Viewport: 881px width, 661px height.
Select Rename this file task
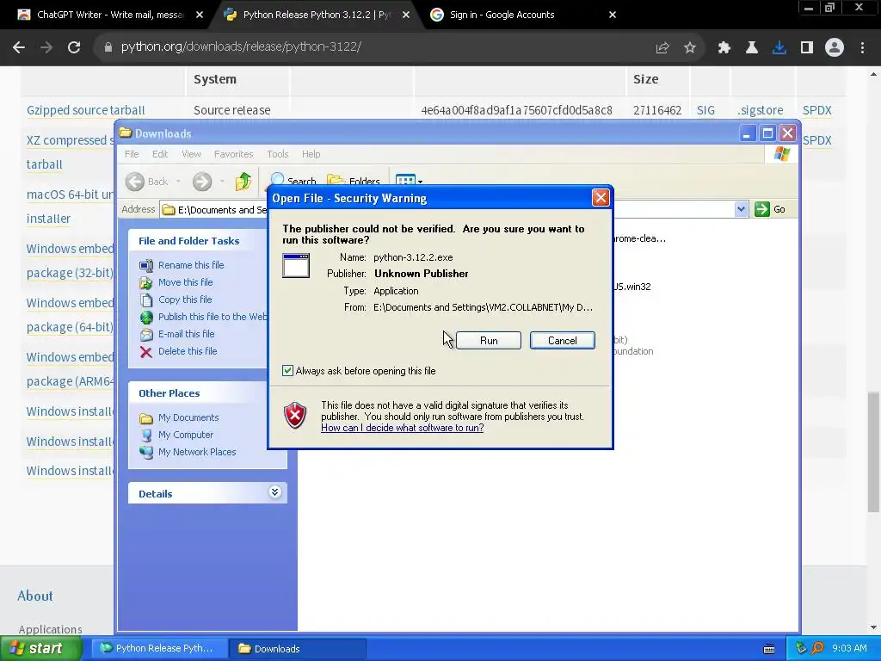tap(191, 265)
